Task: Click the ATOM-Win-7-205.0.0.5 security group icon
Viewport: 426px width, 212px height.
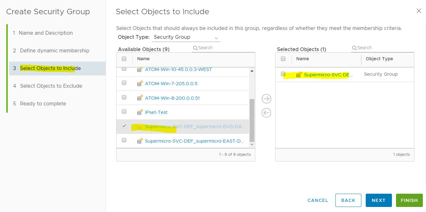Action: [x=140, y=84]
